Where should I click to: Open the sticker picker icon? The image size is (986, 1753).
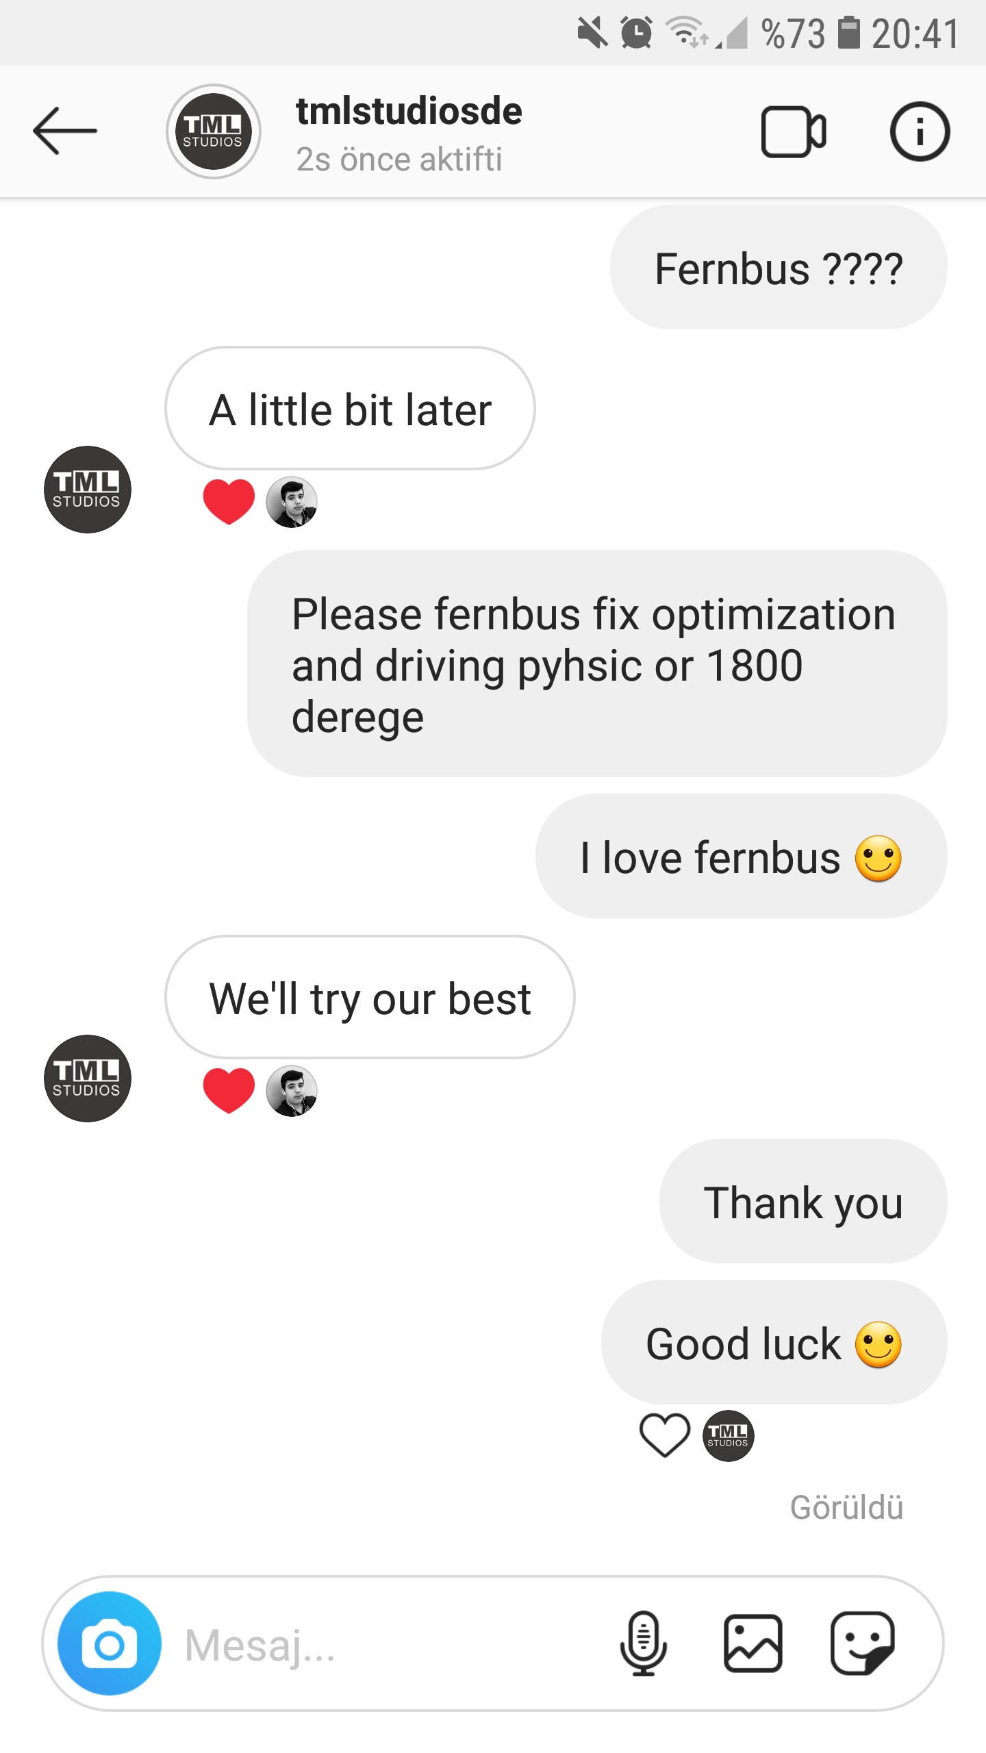pyautogui.click(x=862, y=1643)
